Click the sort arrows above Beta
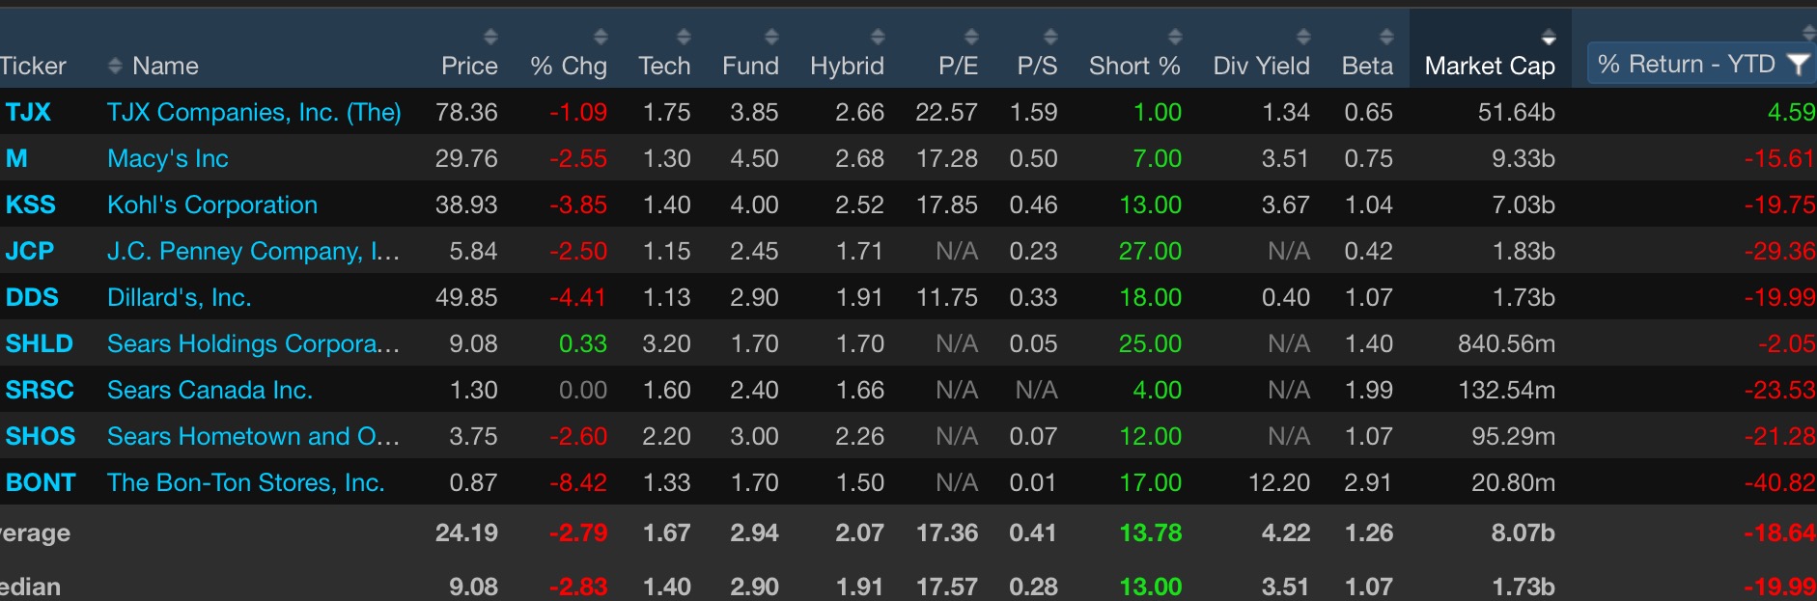 1386,37
